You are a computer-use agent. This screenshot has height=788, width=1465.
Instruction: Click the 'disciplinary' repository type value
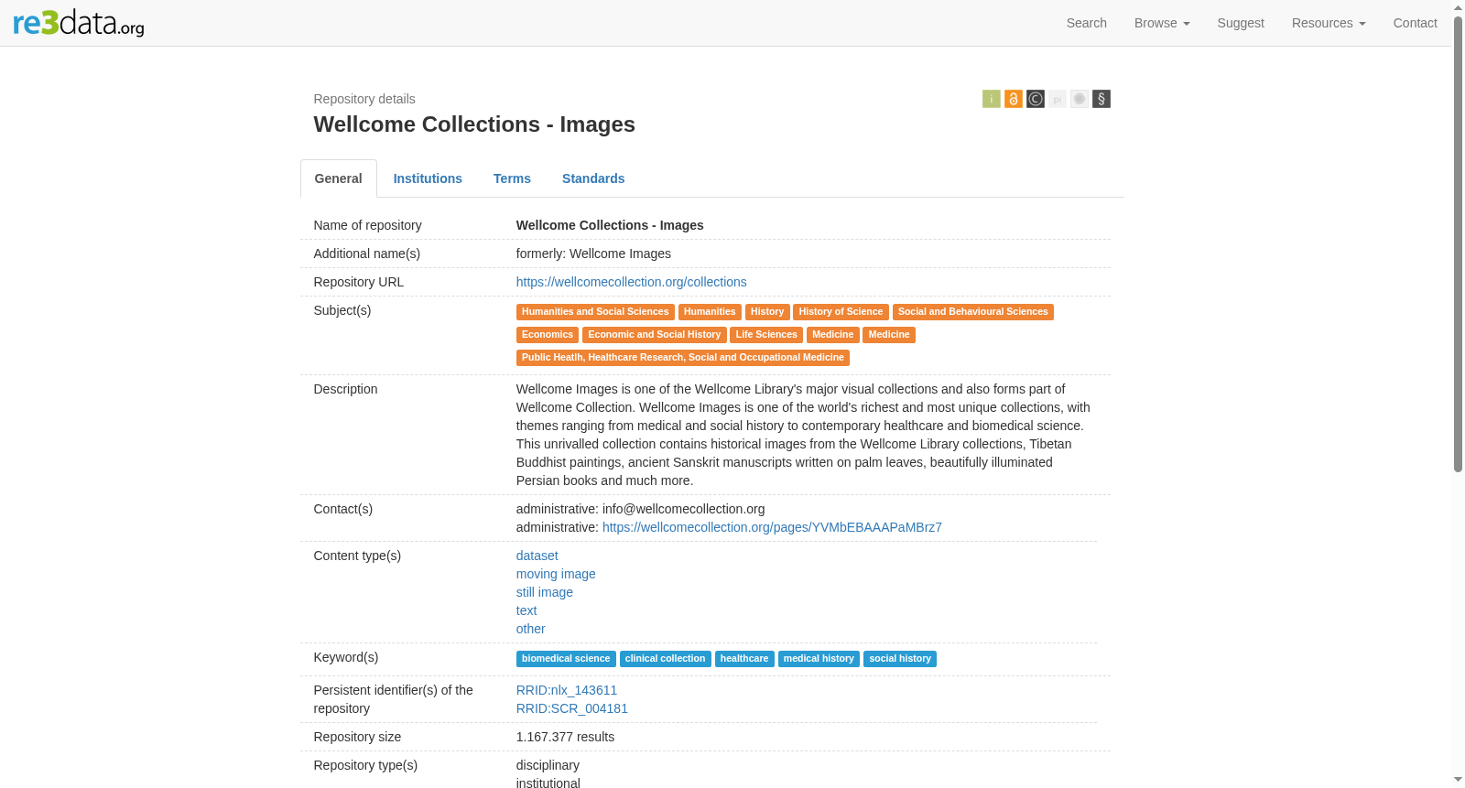click(548, 765)
